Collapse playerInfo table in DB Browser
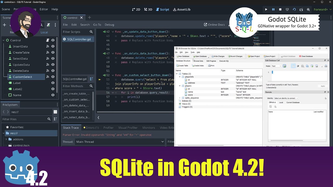The height and width of the screenshot is (187, 333). 180,77
